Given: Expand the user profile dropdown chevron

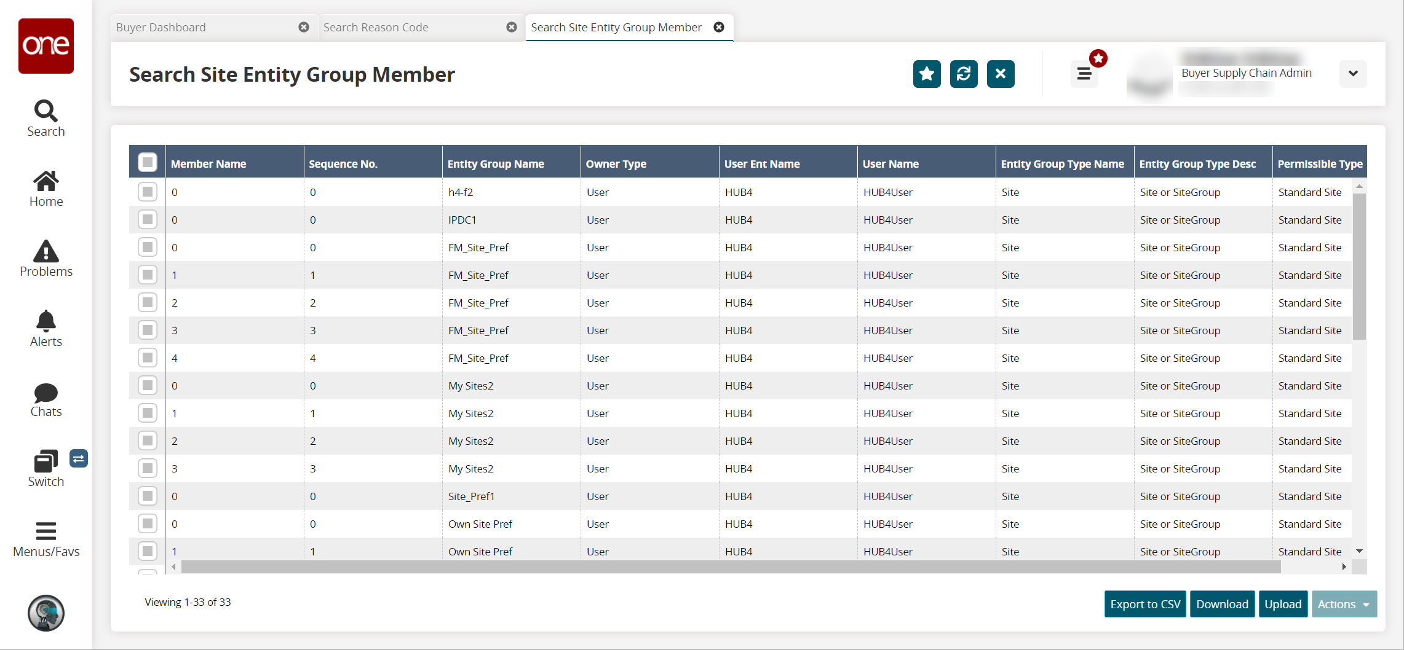Looking at the screenshot, I should [1353, 74].
